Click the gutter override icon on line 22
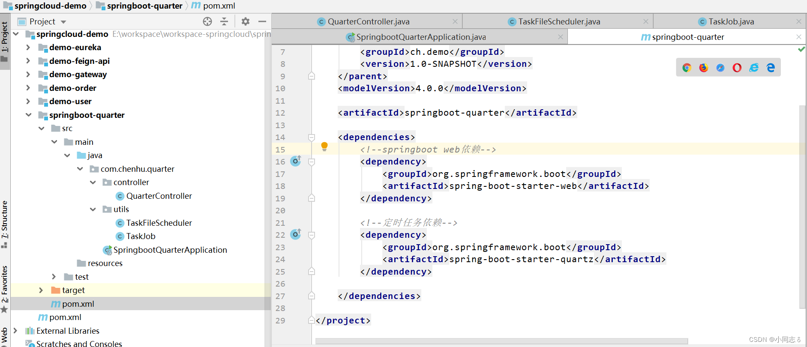The width and height of the screenshot is (807, 347). pyautogui.click(x=296, y=234)
